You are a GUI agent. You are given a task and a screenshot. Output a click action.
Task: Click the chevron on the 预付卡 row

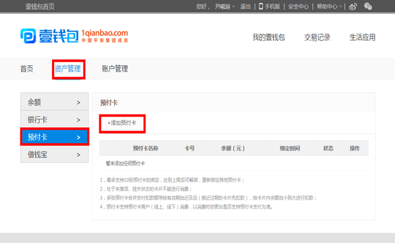(78, 138)
